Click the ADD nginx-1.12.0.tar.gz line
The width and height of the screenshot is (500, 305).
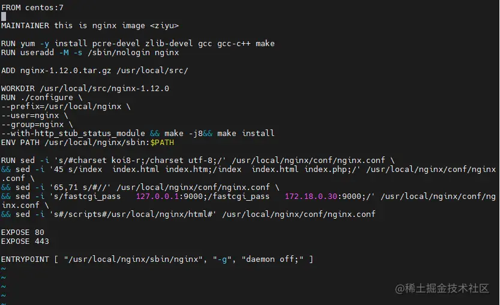click(95, 71)
